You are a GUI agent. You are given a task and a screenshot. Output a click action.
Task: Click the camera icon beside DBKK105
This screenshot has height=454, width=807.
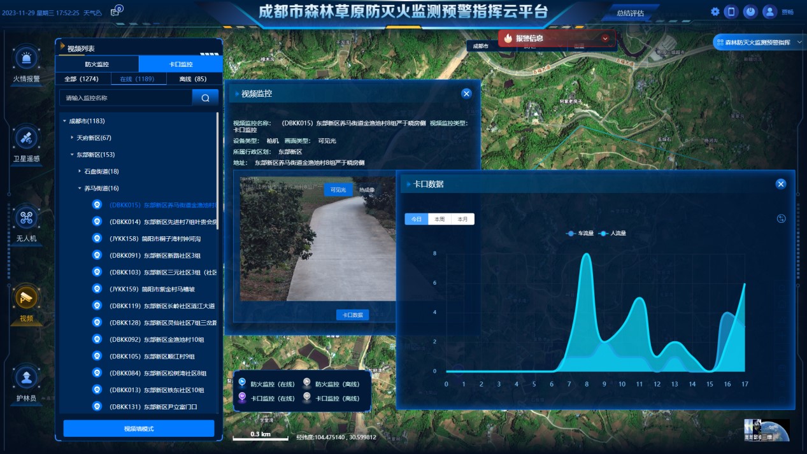pos(97,356)
